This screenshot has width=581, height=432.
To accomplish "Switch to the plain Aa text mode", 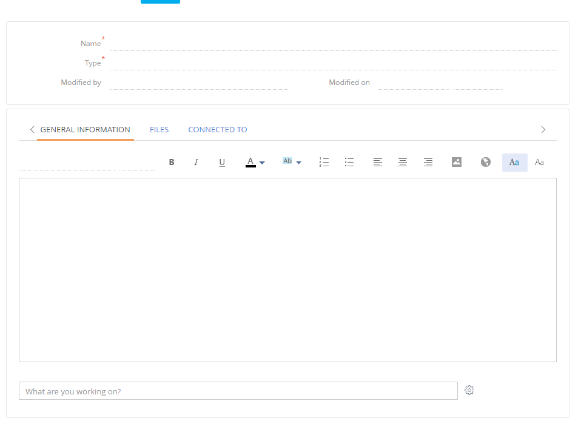I will (x=540, y=163).
